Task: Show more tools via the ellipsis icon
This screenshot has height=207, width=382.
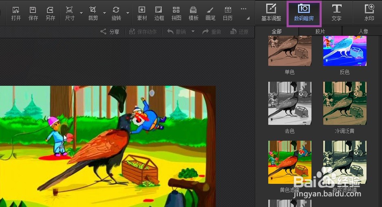Action: click(243, 9)
